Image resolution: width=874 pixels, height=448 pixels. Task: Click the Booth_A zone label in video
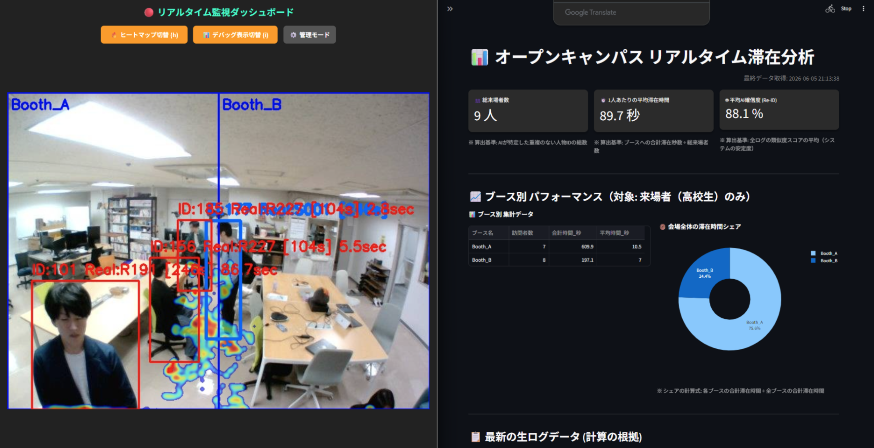click(x=40, y=105)
